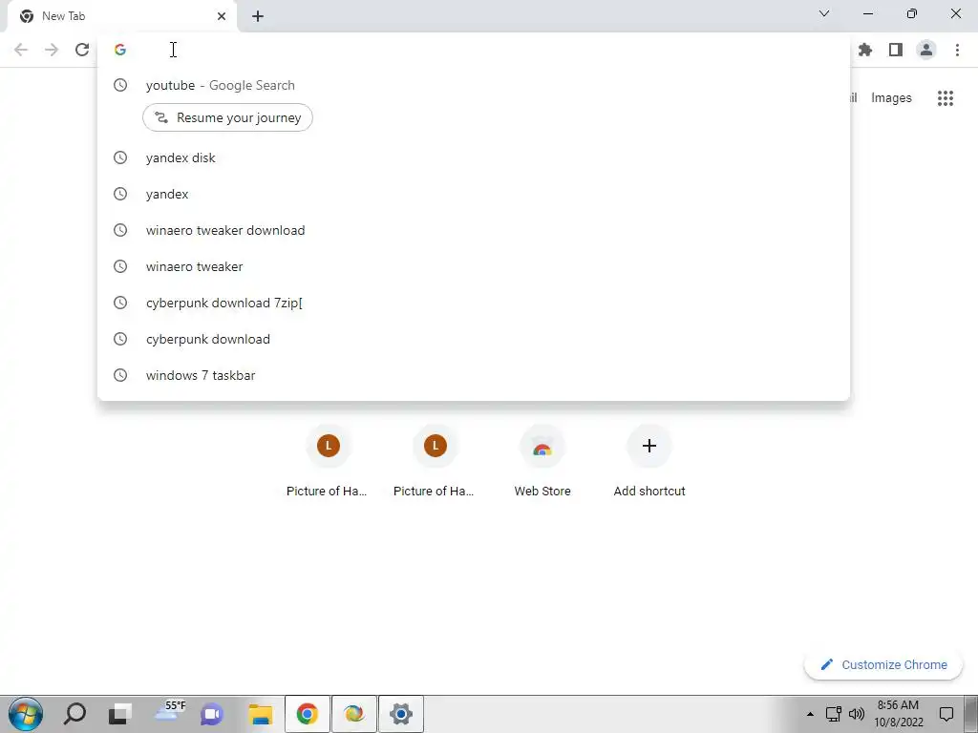This screenshot has width=978, height=733.
Task: Select 'cyberpunk download' suggestion
Action: pyautogui.click(x=474, y=339)
